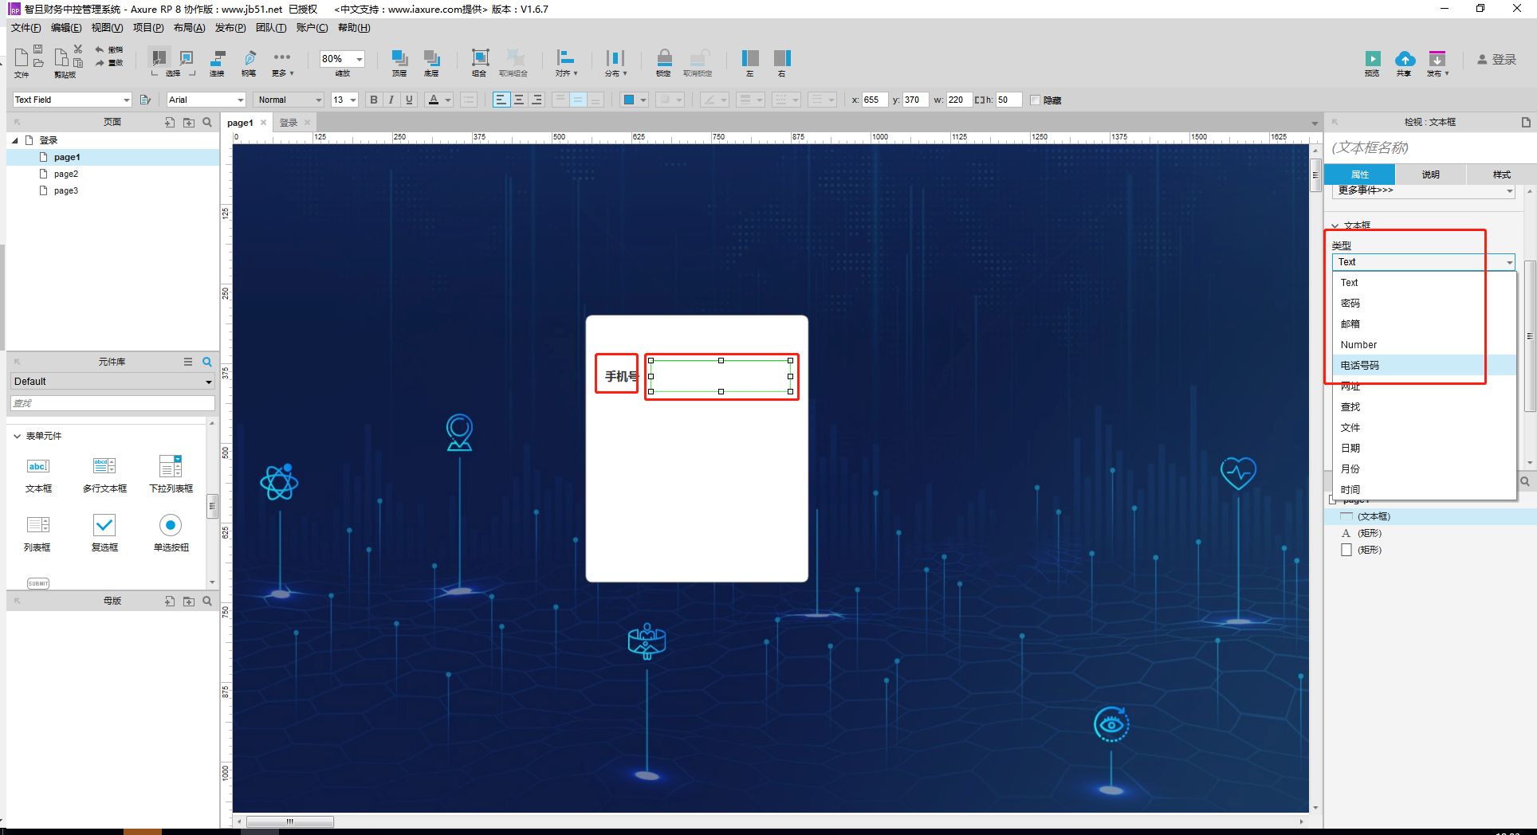The width and height of the screenshot is (1537, 835).
Task: Align text right
Action: pyautogui.click(x=537, y=100)
